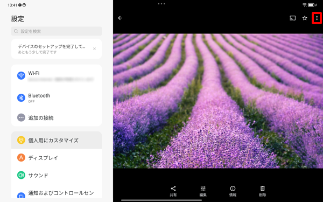The width and height of the screenshot is (323, 202).
Task: Delete the photo with 削除
Action: (263, 191)
